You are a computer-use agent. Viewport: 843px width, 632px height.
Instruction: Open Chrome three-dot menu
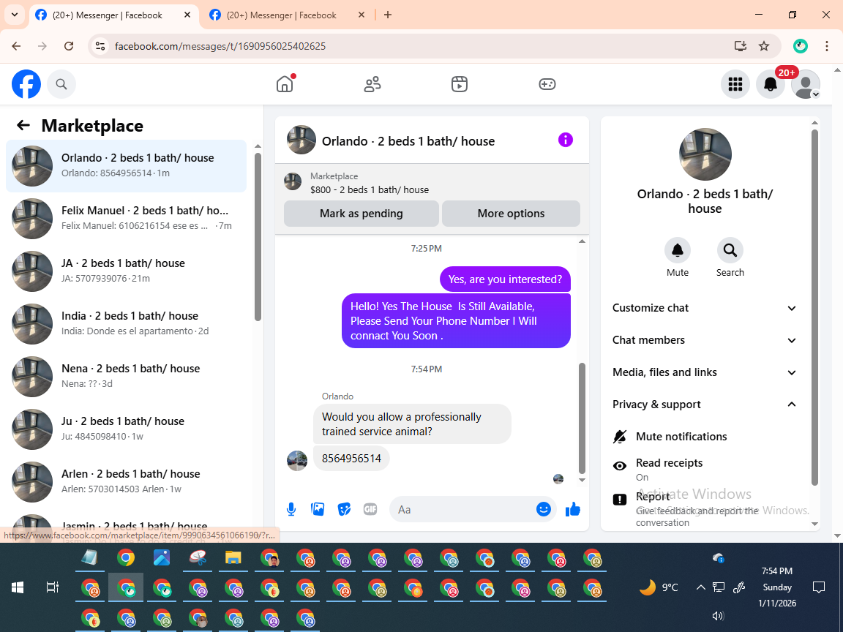point(826,46)
